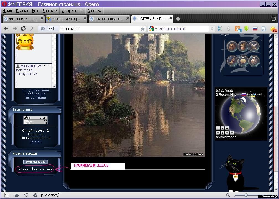The width and height of the screenshot is (279, 199).
Task: Open the Вид menu
Action: [x=35, y=11]
